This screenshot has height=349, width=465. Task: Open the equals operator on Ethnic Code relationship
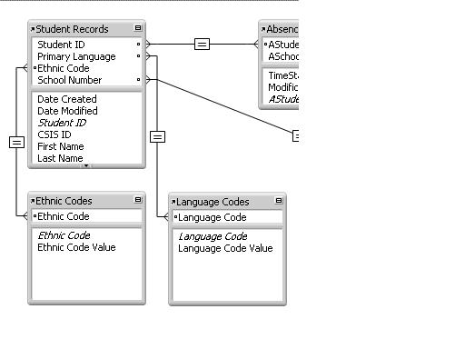click(16, 142)
